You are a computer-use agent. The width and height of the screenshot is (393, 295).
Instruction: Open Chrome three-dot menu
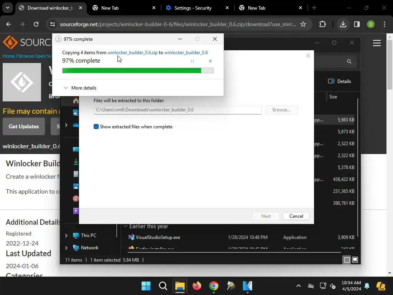pos(385,24)
